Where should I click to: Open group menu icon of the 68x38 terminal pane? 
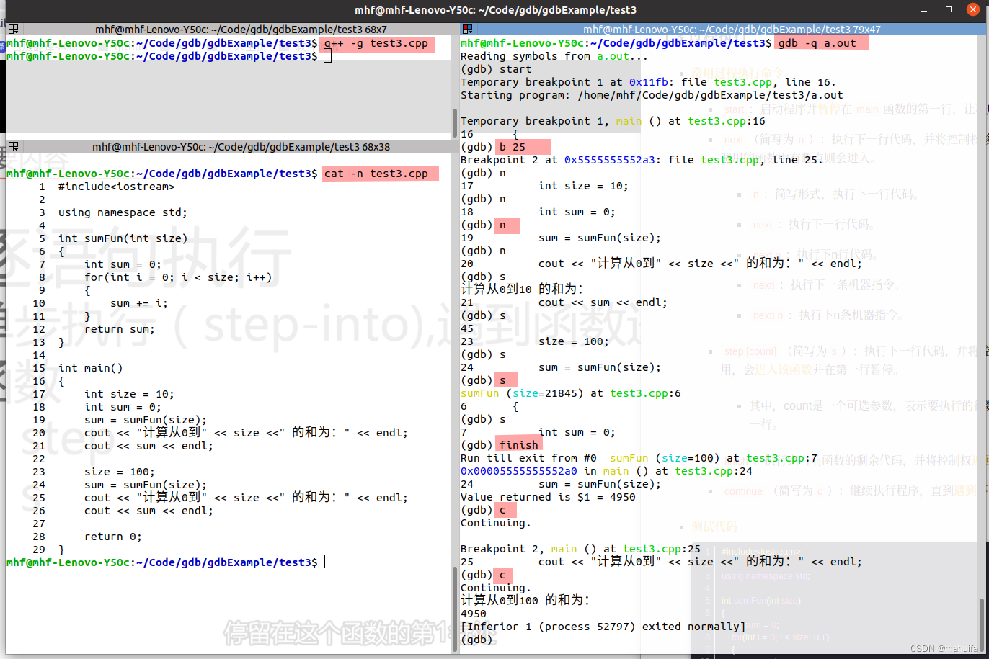[13, 147]
